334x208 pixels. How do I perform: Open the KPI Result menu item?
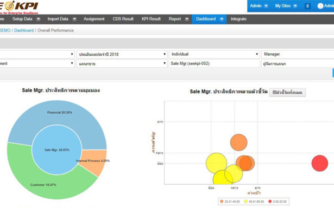(151, 19)
